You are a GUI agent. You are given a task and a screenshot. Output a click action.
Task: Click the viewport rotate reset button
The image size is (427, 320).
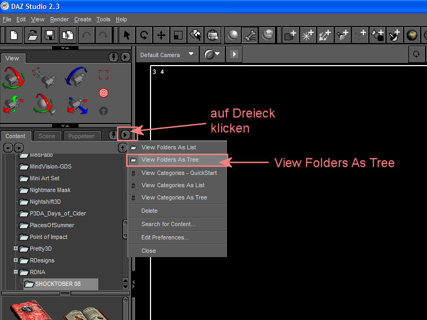(416, 54)
